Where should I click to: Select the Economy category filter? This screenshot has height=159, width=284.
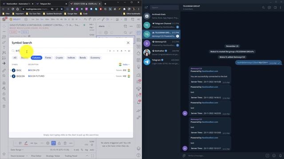pyautogui.click(x=95, y=58)
